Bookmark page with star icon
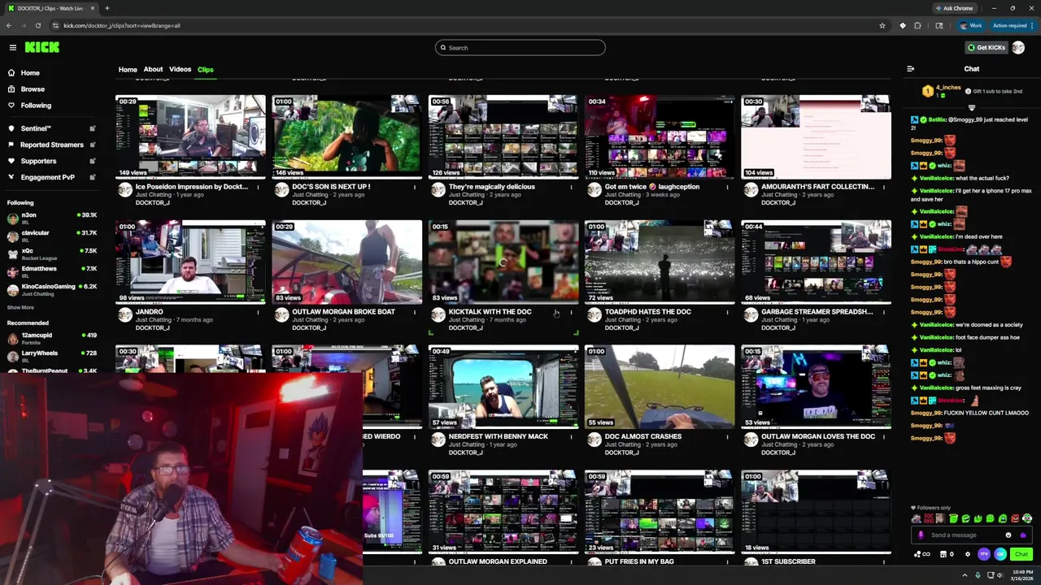The width and height of the screenshot is (1041, 585). (x=882, y=25)
